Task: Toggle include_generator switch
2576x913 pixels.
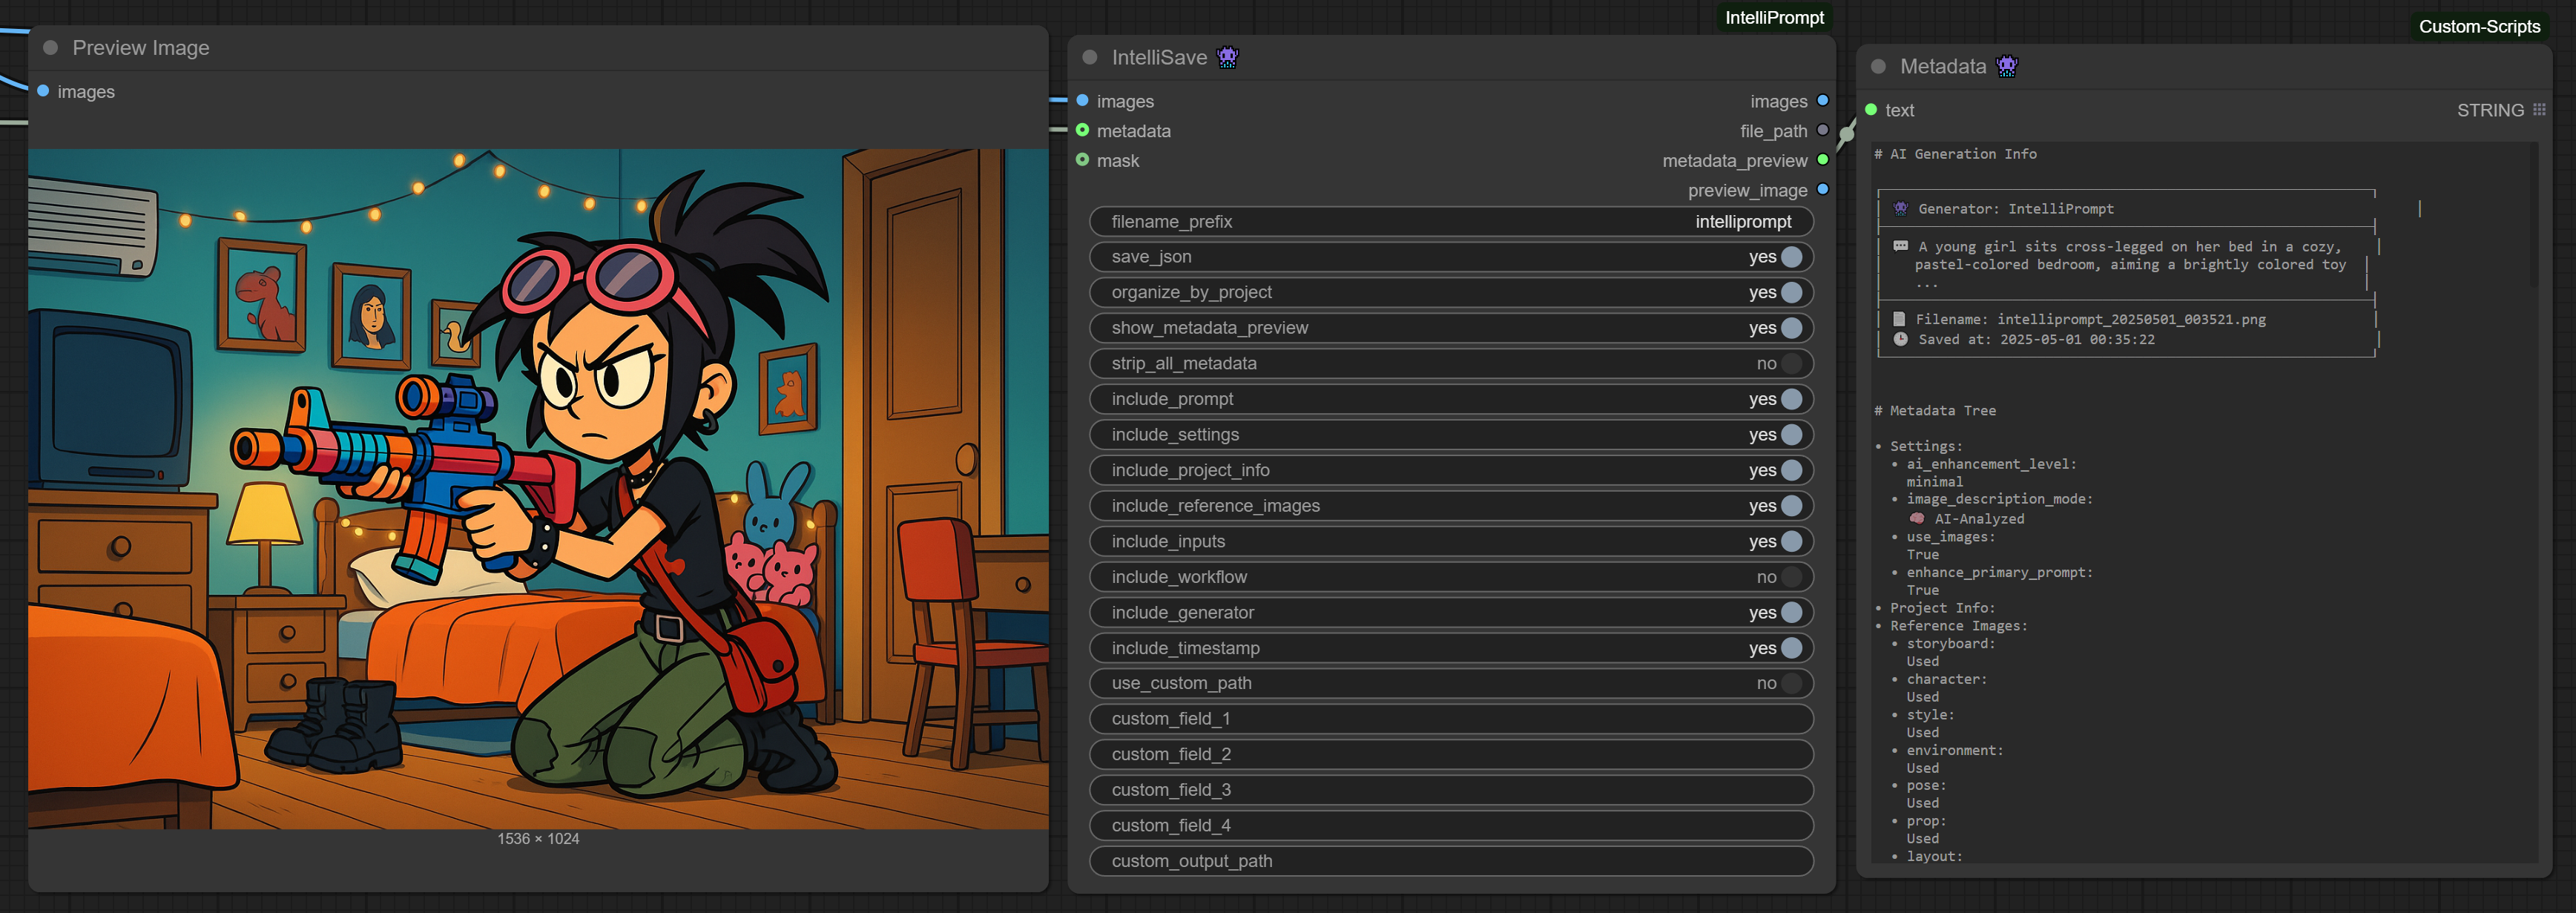Action: [1791, 612]
